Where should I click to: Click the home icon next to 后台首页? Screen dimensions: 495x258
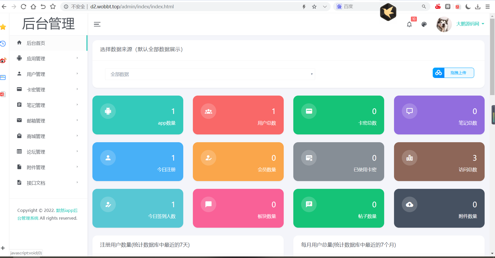pos(19,43)
